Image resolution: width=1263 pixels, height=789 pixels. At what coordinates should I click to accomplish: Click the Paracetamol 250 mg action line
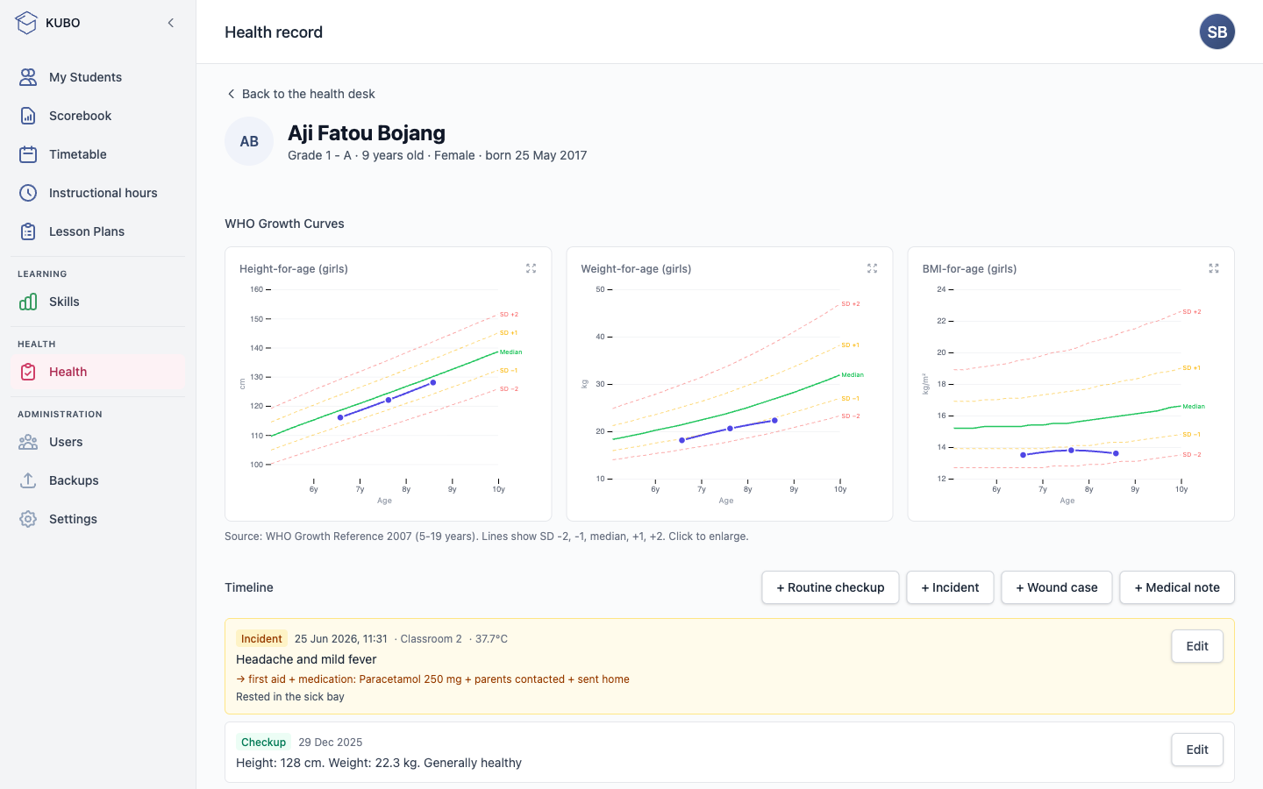click(x=432, y=679)
